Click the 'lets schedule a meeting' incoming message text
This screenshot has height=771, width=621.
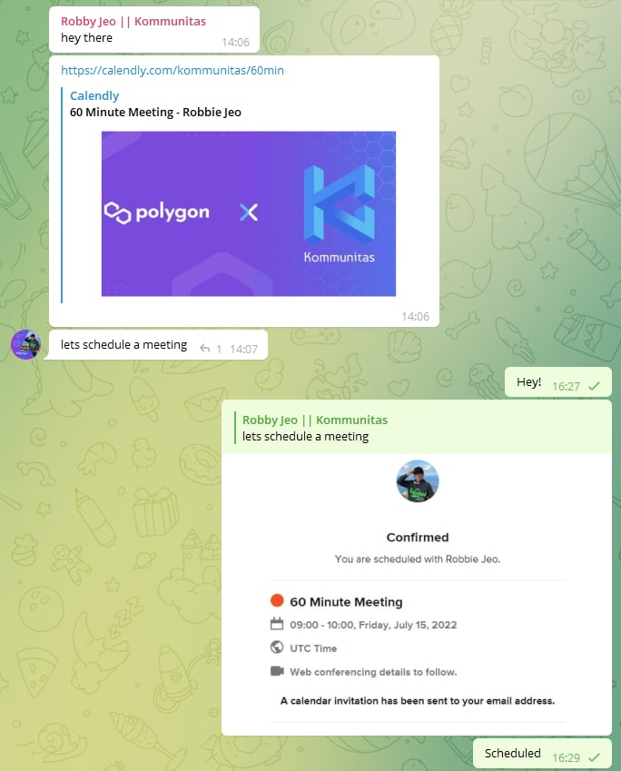pyautogui.click(x=123, y=345)
